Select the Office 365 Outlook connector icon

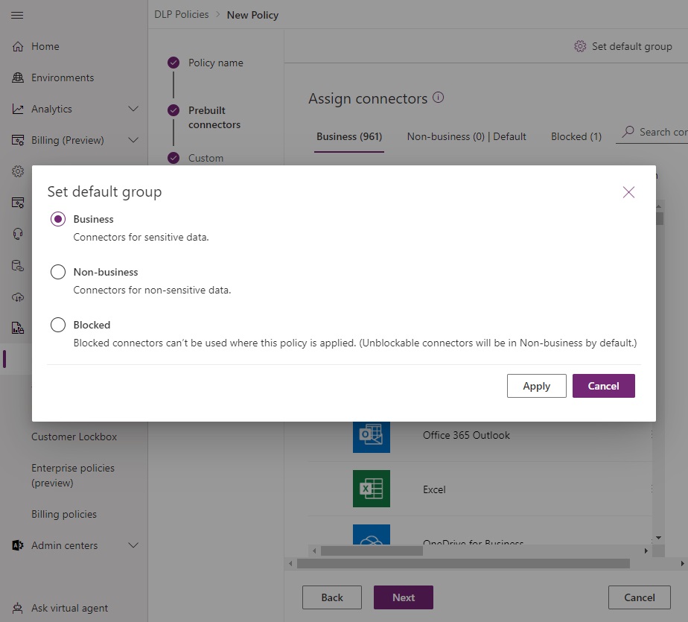click(370, 435)
